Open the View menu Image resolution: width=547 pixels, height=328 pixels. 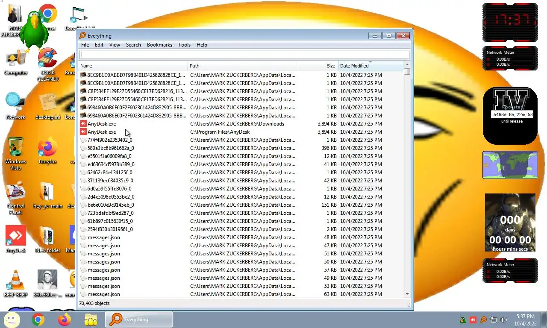115,44
